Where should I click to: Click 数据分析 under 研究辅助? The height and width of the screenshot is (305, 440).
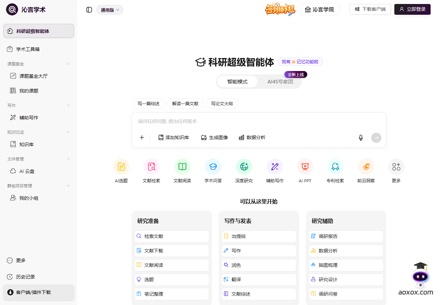pos(346,251)
